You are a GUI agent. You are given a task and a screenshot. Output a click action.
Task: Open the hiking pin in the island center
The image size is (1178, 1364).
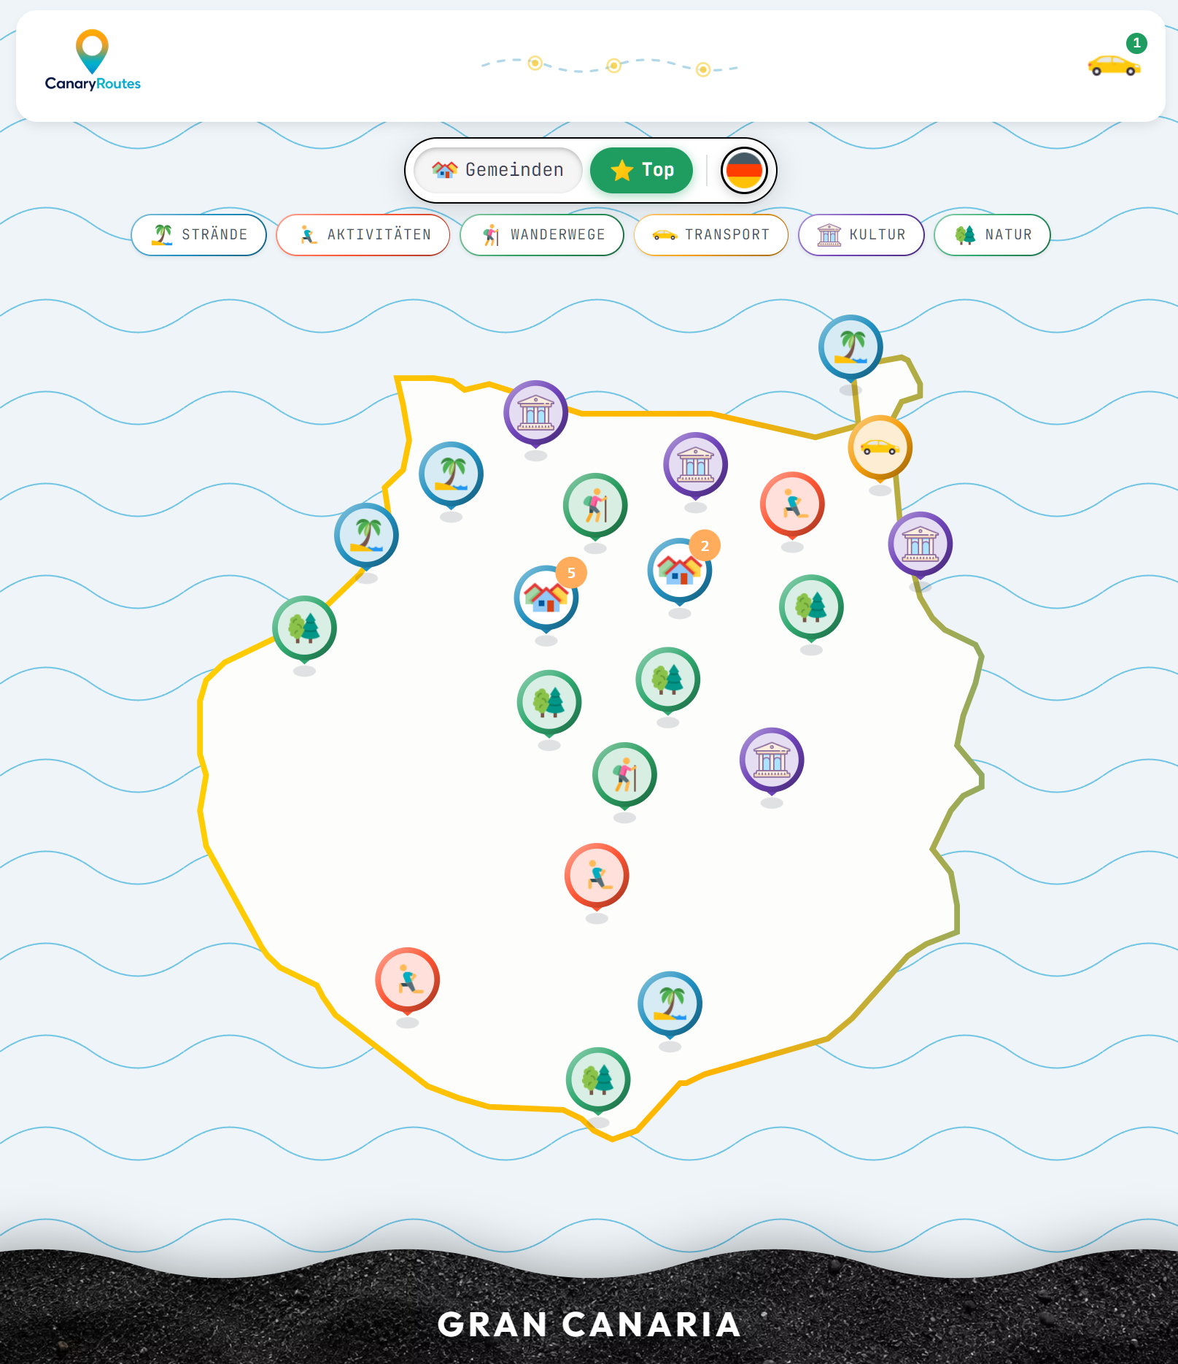click(624, 775)
